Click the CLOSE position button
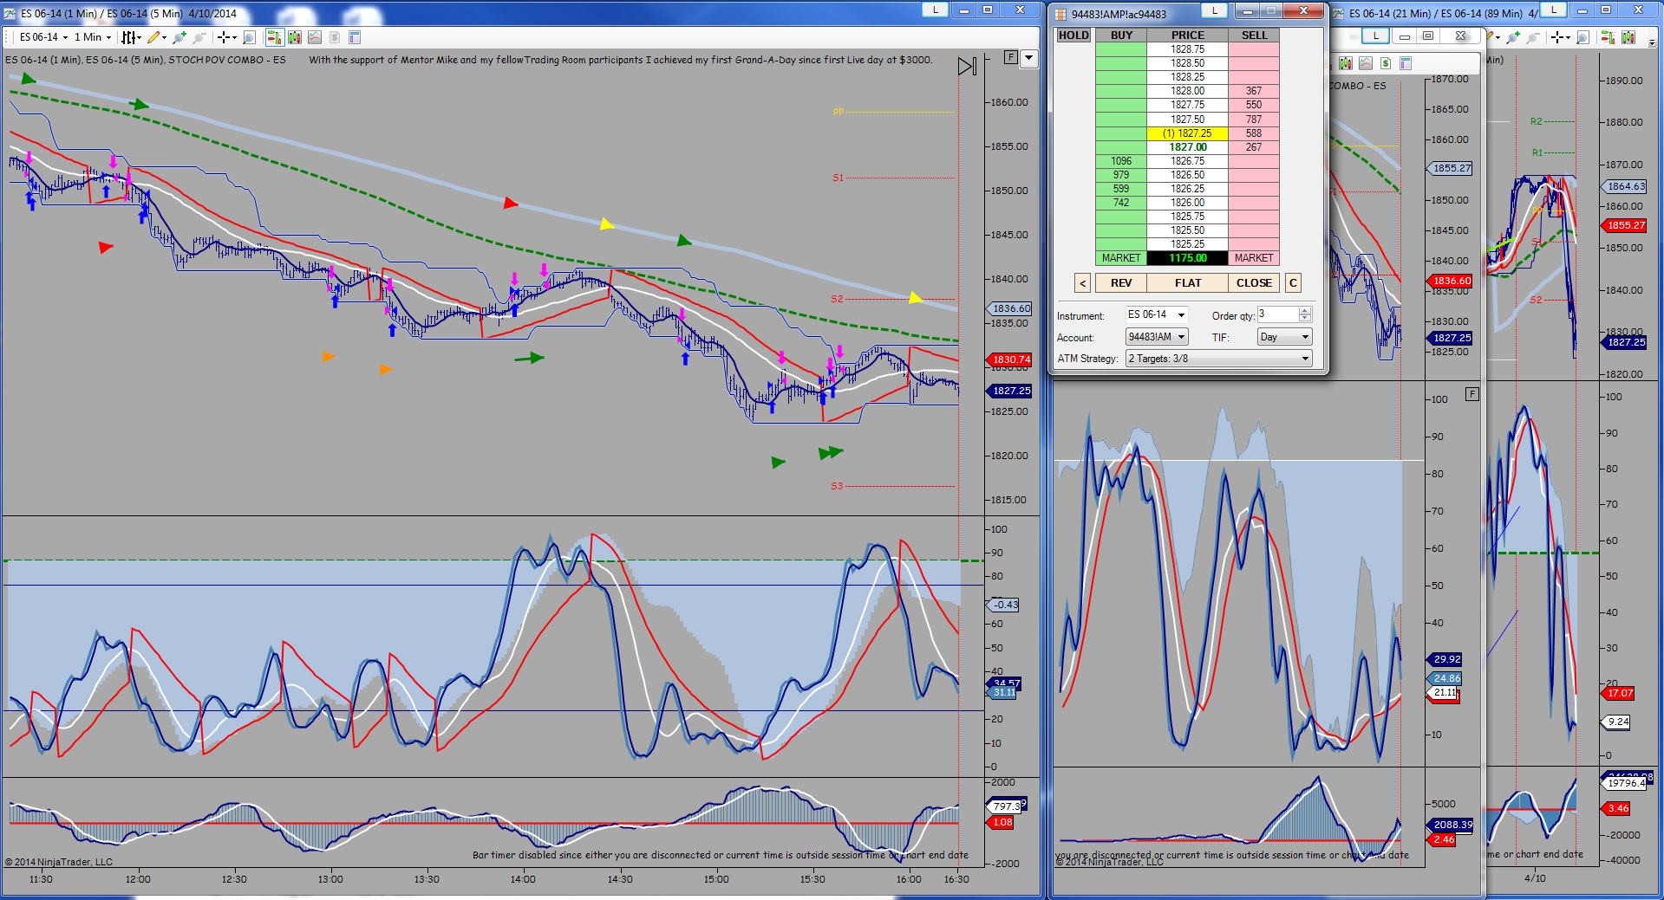 tap(1254, 283)
